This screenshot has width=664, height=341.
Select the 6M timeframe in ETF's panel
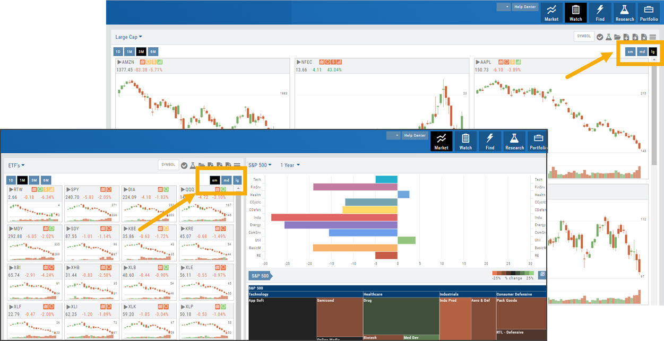[x=46, y=180]
